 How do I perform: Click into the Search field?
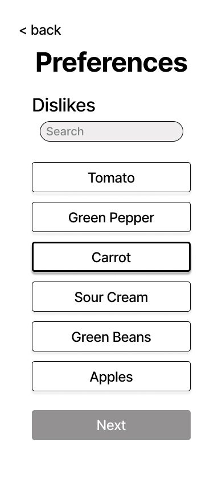[112, 131]
